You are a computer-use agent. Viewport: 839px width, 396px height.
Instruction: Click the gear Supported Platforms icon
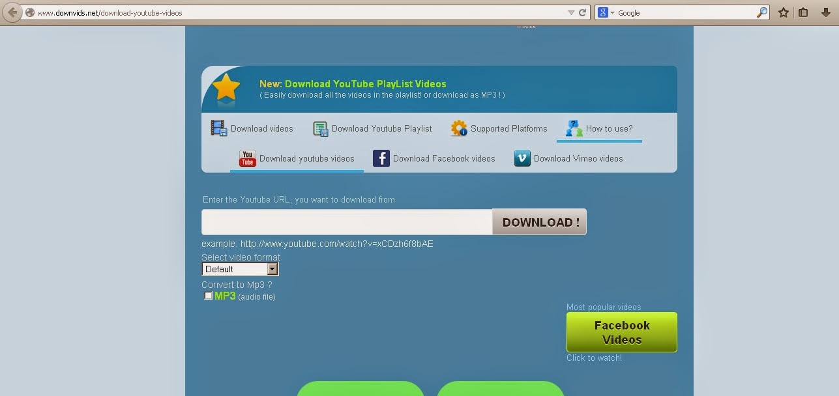tap(459, 128)
